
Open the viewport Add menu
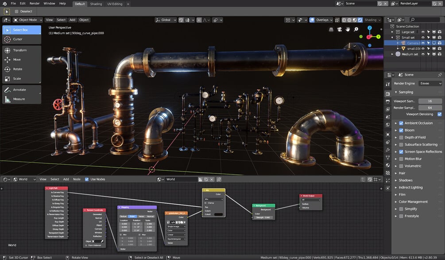(x=72, y=20)
